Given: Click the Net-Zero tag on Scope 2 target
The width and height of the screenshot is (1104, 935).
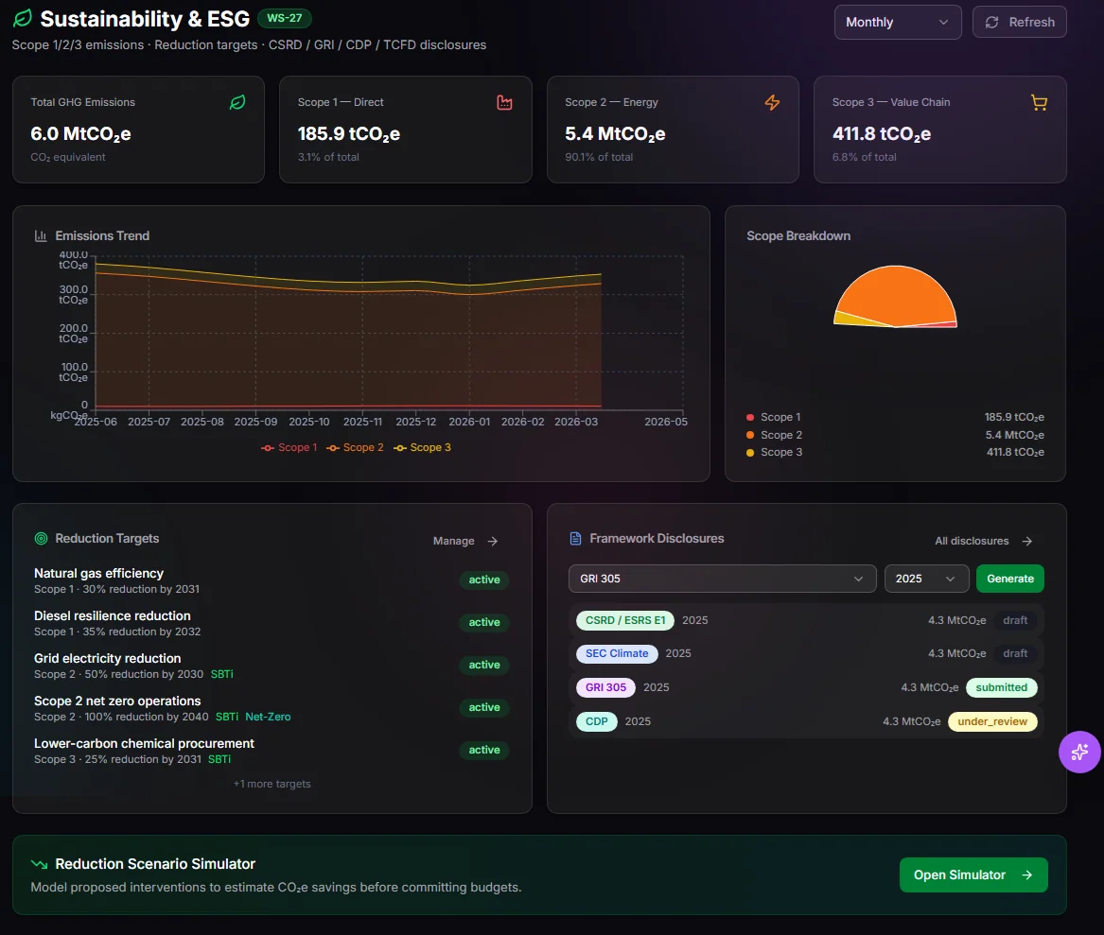Looking at the screenshot, I should (x=269, y=717).
